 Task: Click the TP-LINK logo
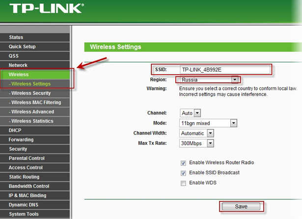tap(47, 9)
